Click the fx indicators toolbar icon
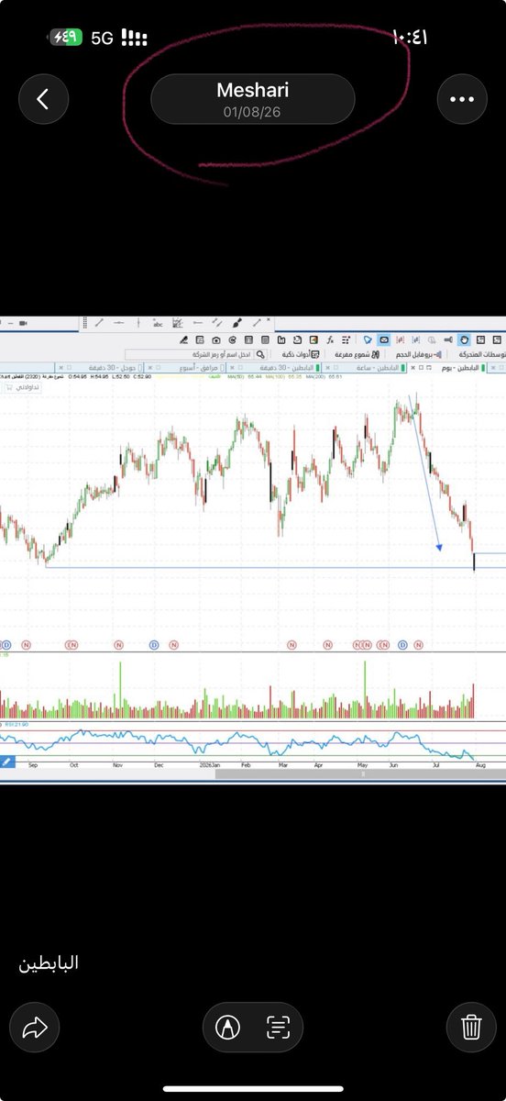 click(330, 340)
